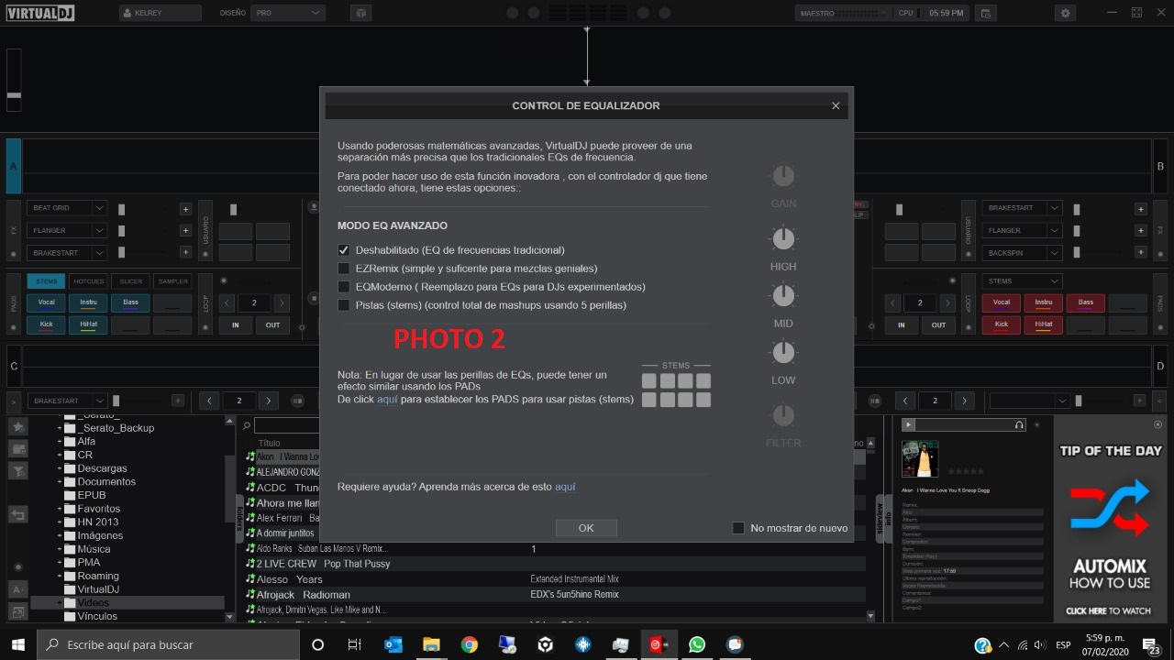Toggle the Vocal stem pad on left deck
This screenshot has width=1174, height=660.
point(46,302)
